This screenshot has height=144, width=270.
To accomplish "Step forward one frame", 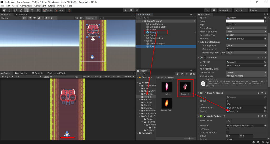I will [137, 10].
